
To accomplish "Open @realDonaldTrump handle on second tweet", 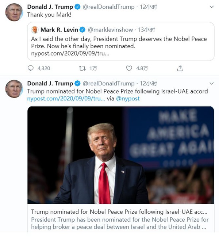I will [108, 83].
